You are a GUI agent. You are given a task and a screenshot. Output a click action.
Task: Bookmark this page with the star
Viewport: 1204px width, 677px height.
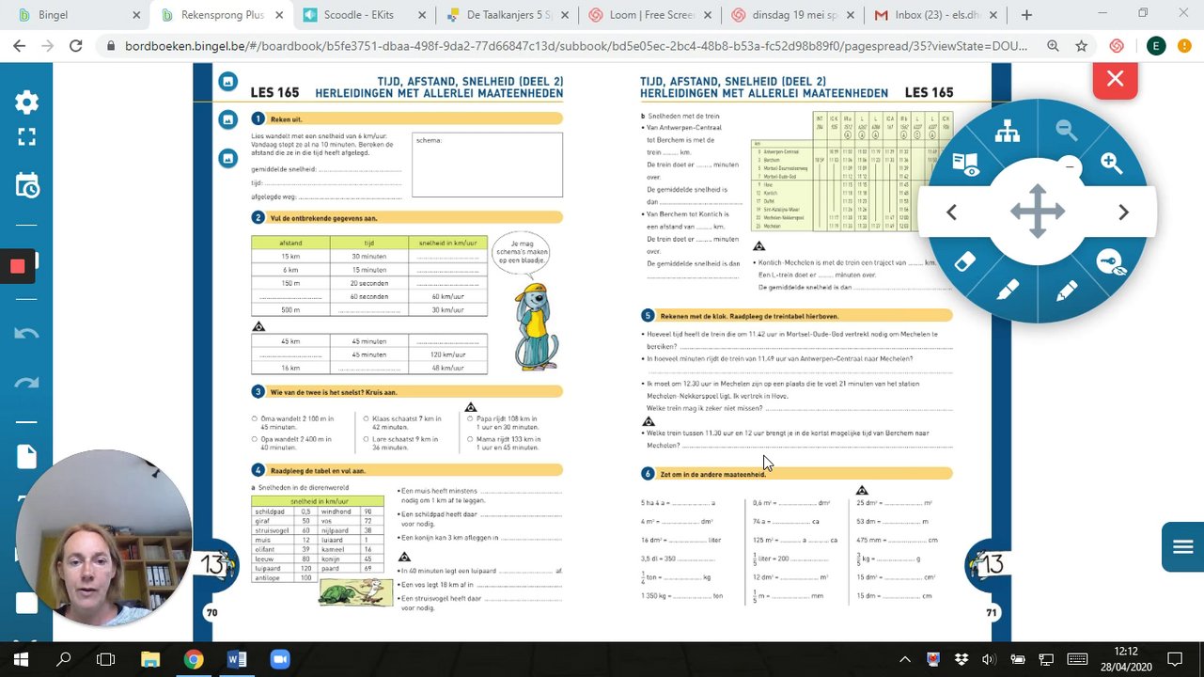[1082, 46]
